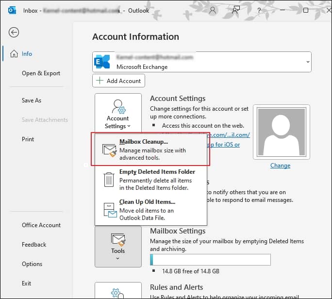Click the Mailbox Settings heading

[178, 231]
